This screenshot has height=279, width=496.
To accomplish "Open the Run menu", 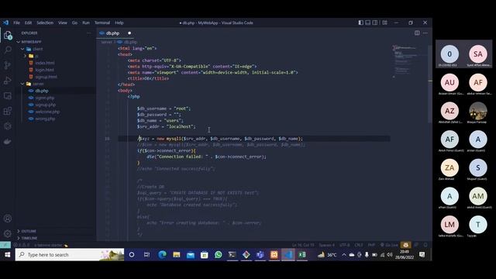I will click(x=86, y=22).
